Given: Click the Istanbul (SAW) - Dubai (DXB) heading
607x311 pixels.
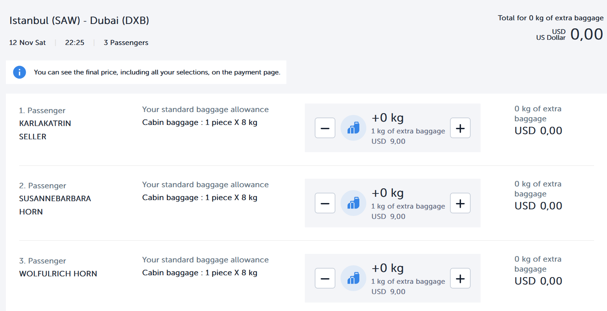Looking at the screenshot, I should (79, 20).
